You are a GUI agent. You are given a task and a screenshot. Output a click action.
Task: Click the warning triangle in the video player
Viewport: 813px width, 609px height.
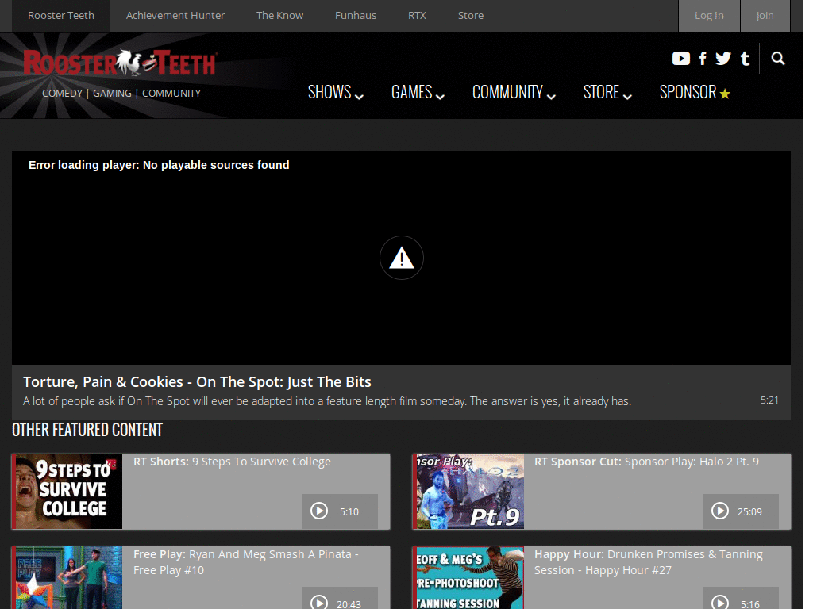(x=401, y=258)
